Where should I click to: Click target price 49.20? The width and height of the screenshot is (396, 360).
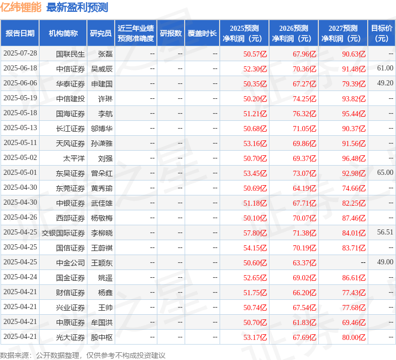coord(385,83)
